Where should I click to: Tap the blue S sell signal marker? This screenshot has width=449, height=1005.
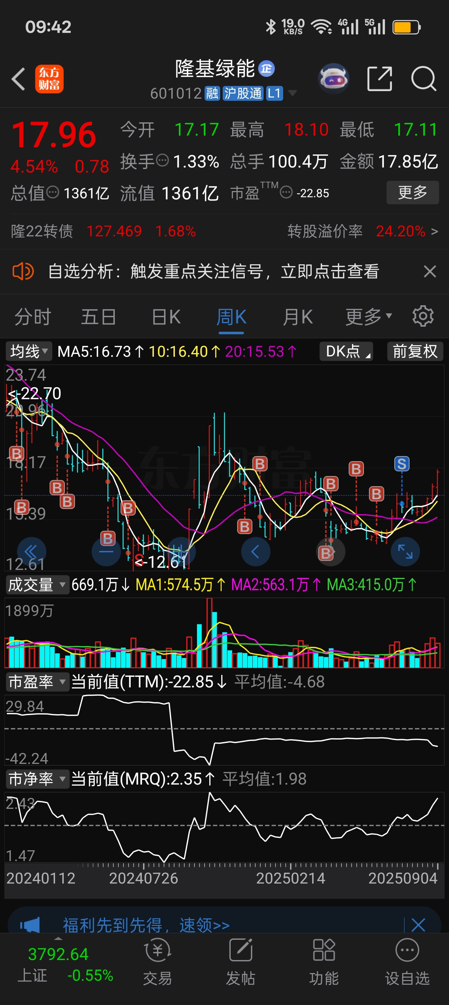coord(402,464)
